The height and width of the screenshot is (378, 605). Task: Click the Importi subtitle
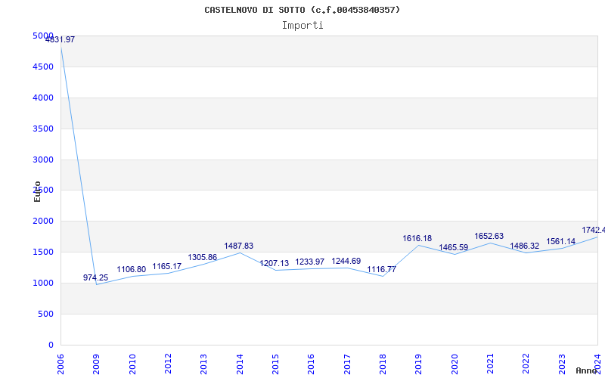point(302,26)
